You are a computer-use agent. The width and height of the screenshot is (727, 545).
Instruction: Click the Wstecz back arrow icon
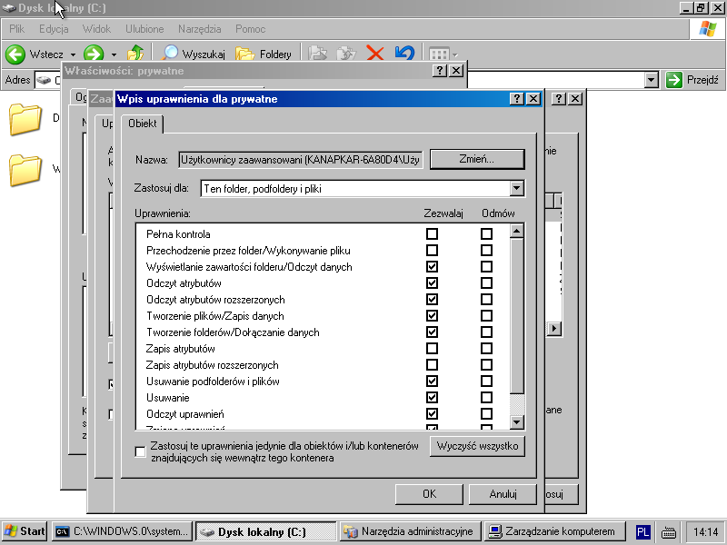click(x=15, y=54)
